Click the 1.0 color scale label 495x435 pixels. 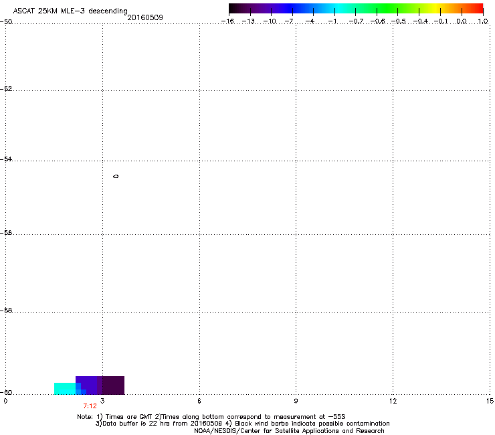tap(483, 21)
